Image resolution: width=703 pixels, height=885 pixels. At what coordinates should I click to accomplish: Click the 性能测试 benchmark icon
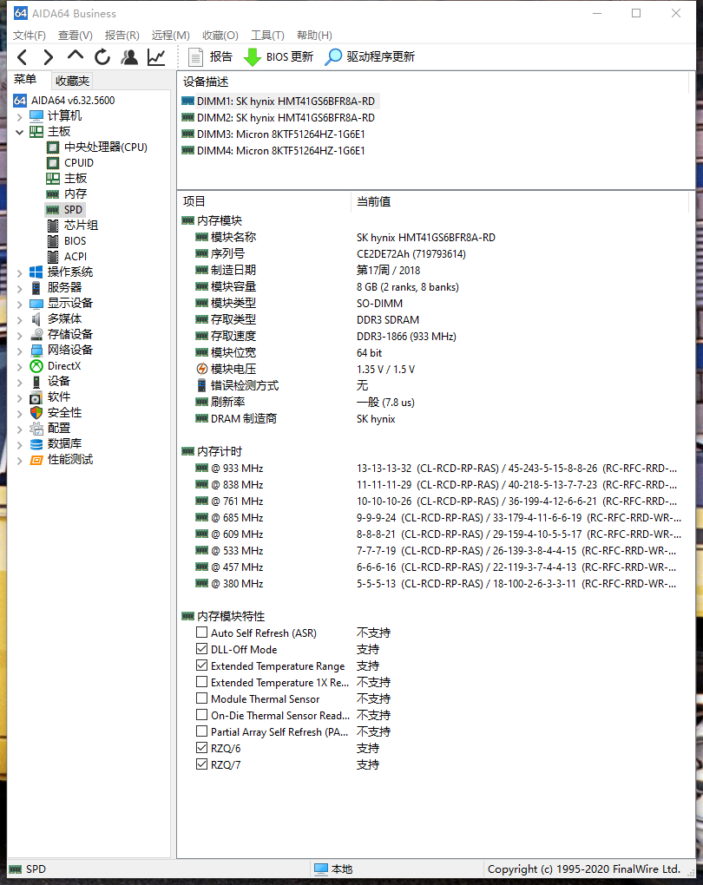pyautogui.click(x=36, y=460)
